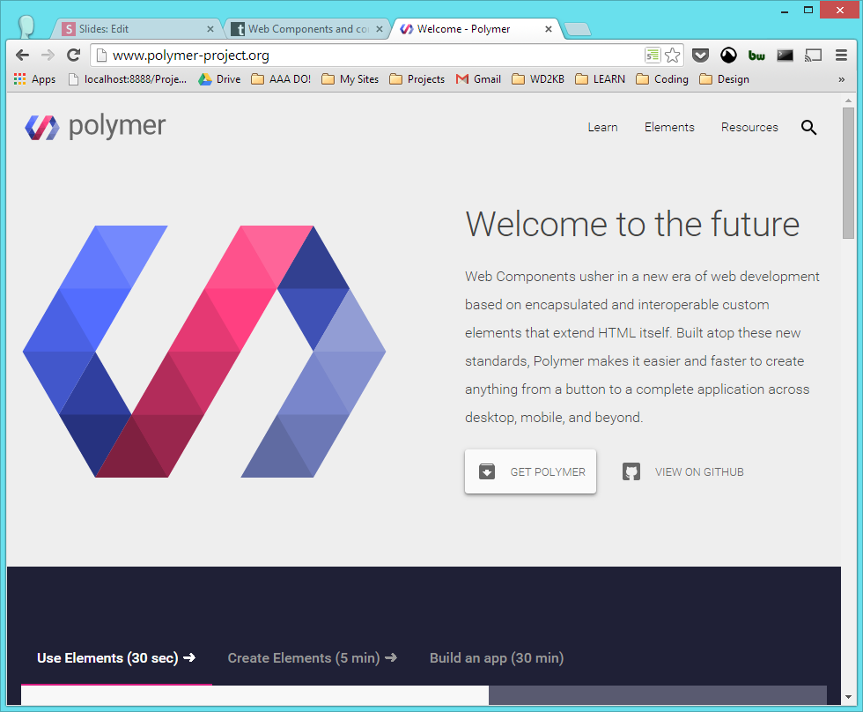Expand the Projects bookmarks folder

click(x=417, y=79)
